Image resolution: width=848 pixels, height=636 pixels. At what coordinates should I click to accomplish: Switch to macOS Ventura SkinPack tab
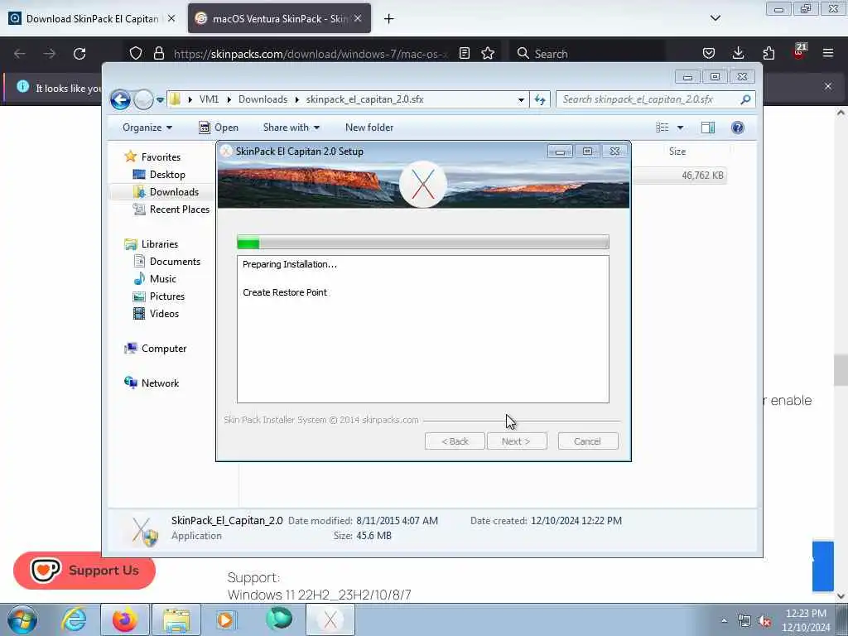coord(280,19)
